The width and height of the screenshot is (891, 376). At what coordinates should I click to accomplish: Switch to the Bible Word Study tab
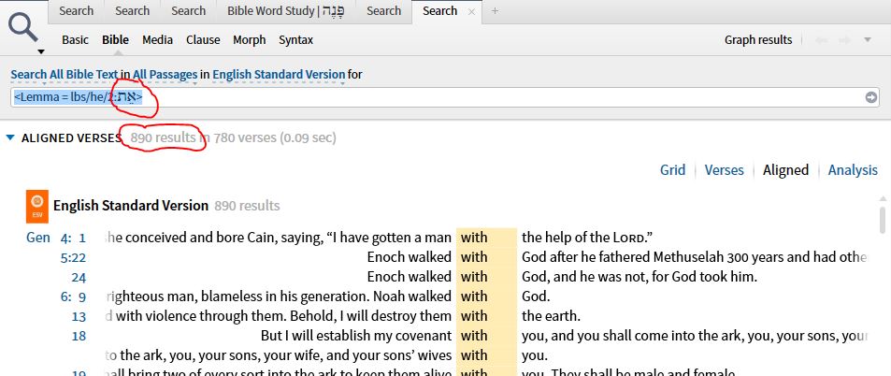point(284,11)
